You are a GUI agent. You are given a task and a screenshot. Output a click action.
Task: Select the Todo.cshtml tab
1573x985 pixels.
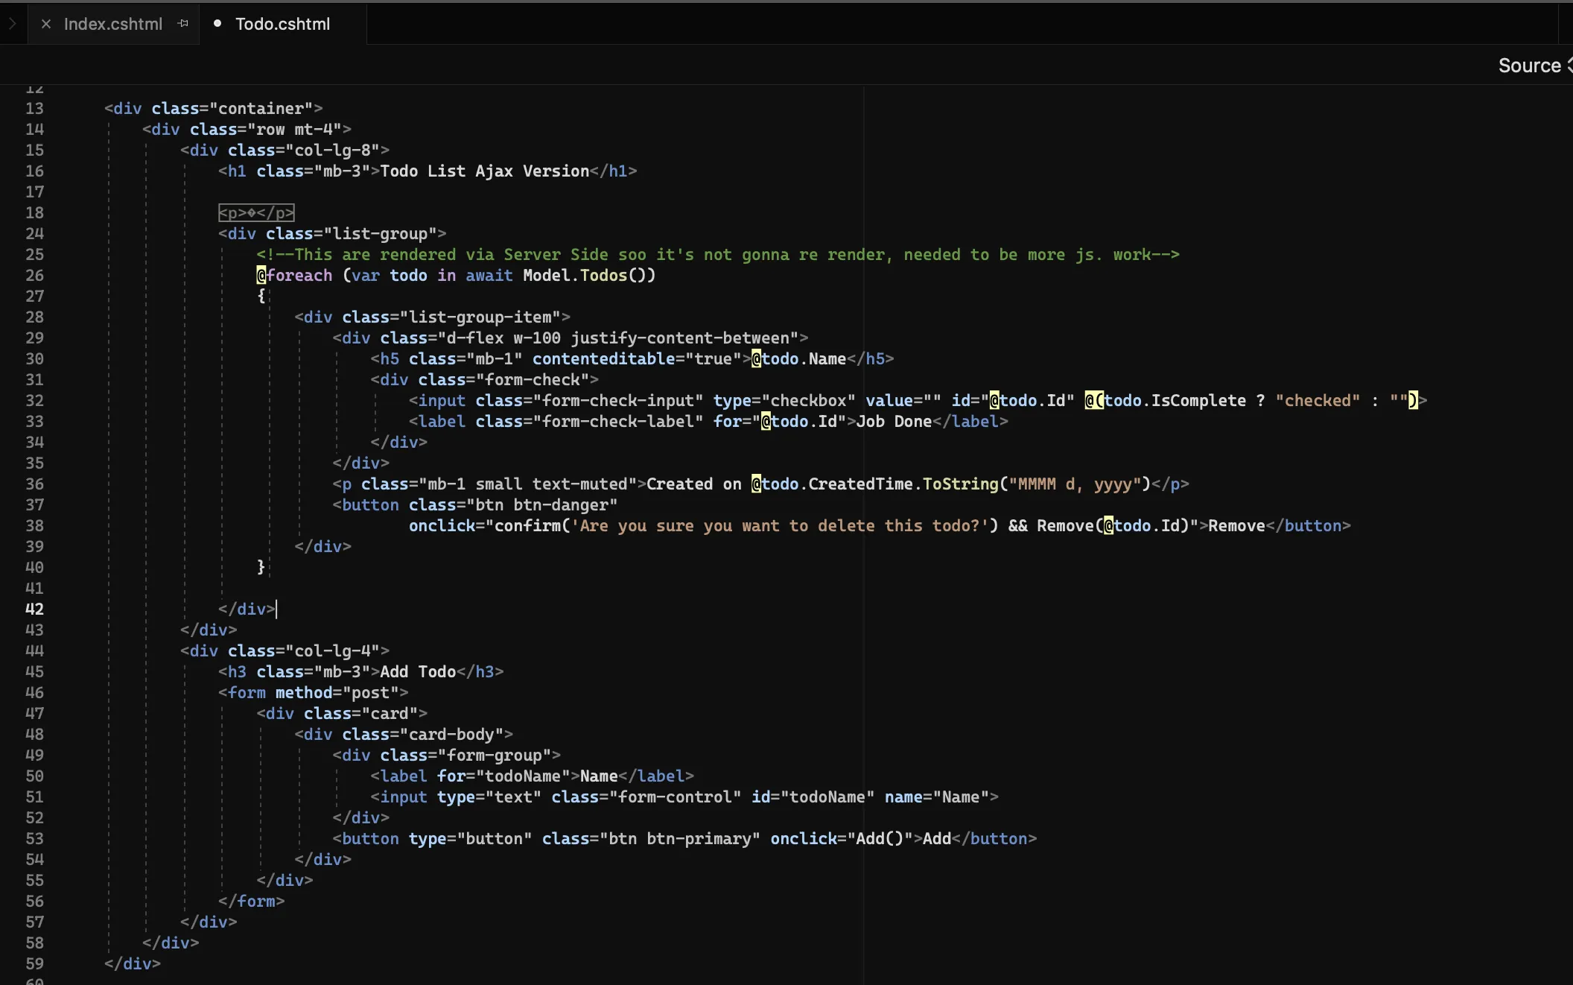tap(282, 24)
